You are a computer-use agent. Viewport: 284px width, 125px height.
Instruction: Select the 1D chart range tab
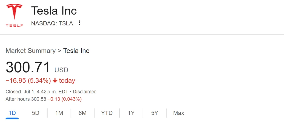click(x=12, y=113)
